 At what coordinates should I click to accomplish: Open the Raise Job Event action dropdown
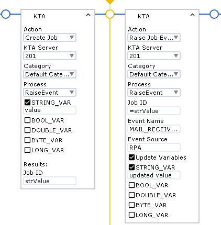point(154,38)
